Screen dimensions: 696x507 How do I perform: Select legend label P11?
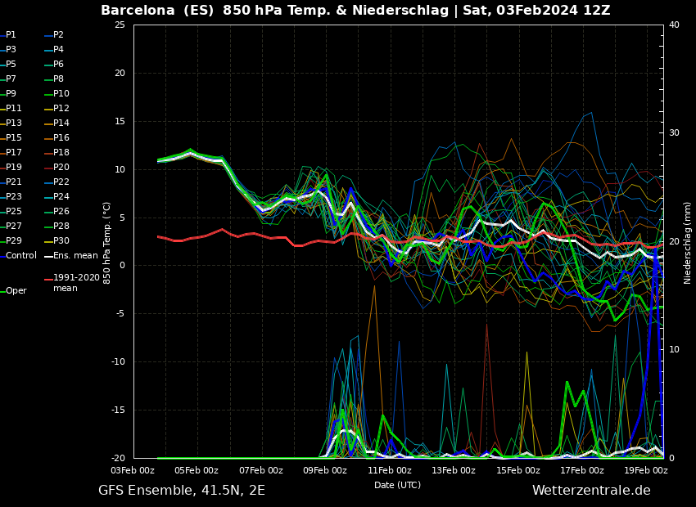[14, 108]
